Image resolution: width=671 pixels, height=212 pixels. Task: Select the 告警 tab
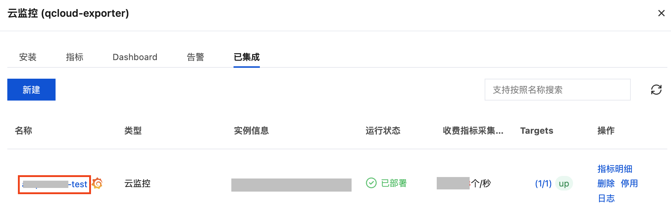point(195,57)
